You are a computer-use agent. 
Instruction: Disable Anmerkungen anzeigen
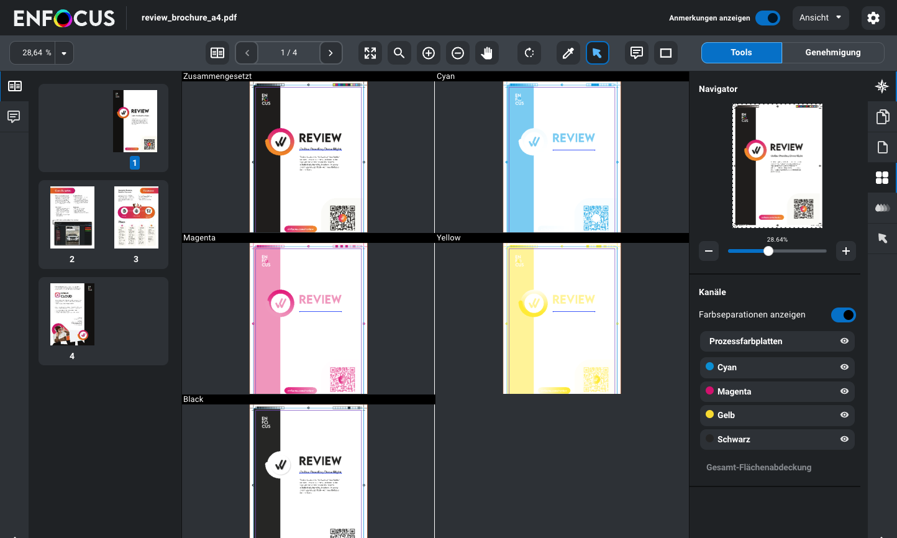(x=768, y=18)
